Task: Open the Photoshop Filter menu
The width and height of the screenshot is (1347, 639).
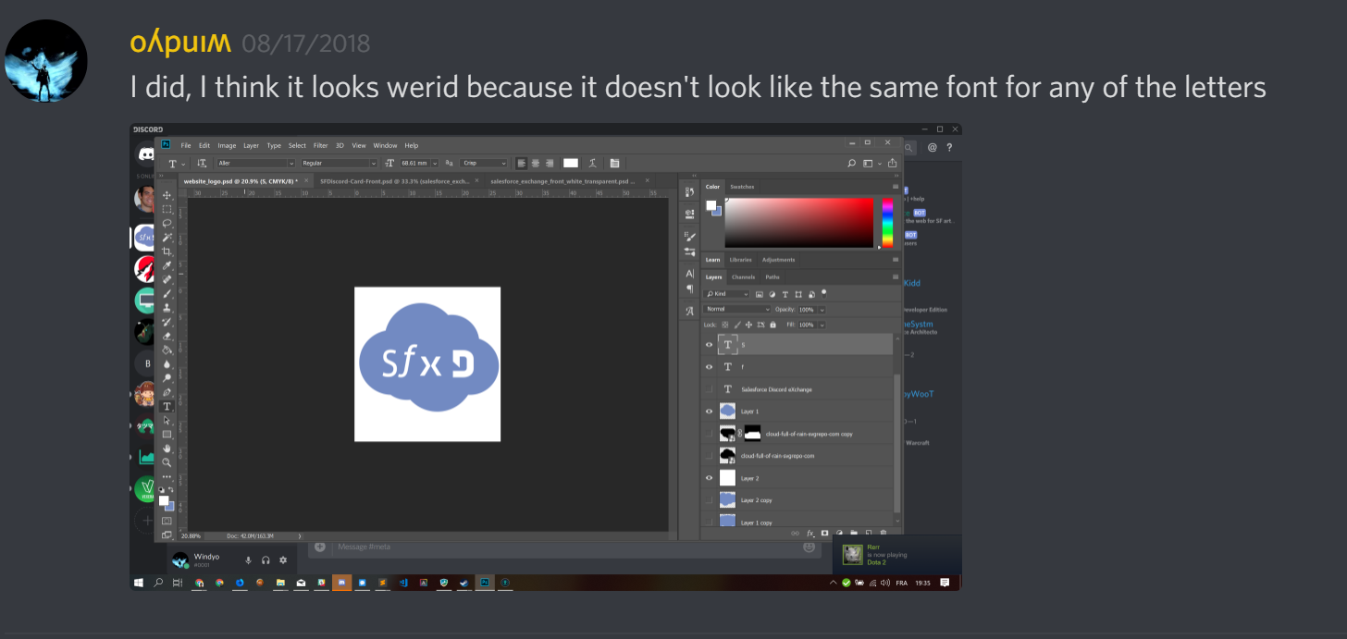Action: (x=321, y=145)
